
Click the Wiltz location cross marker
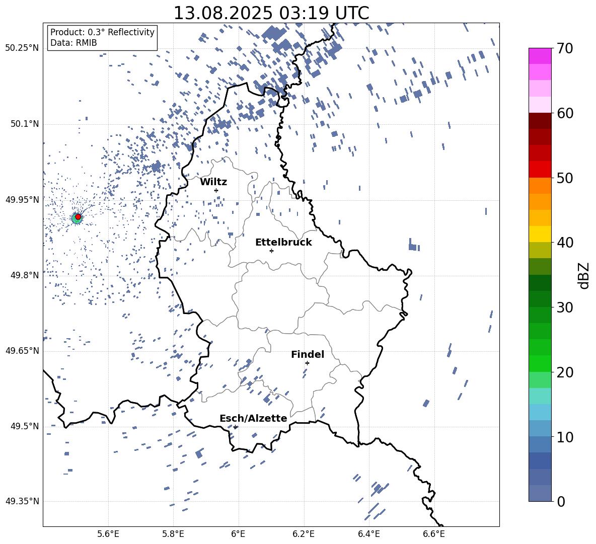[216, 190]
